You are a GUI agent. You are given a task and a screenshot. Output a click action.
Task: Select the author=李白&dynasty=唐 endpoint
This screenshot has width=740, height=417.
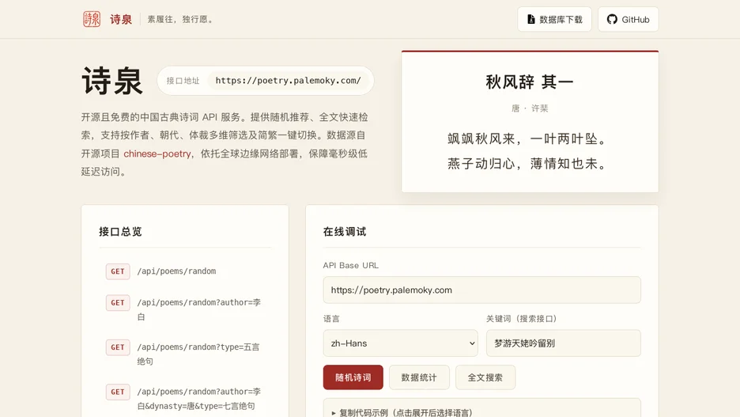tap(198, 399)
